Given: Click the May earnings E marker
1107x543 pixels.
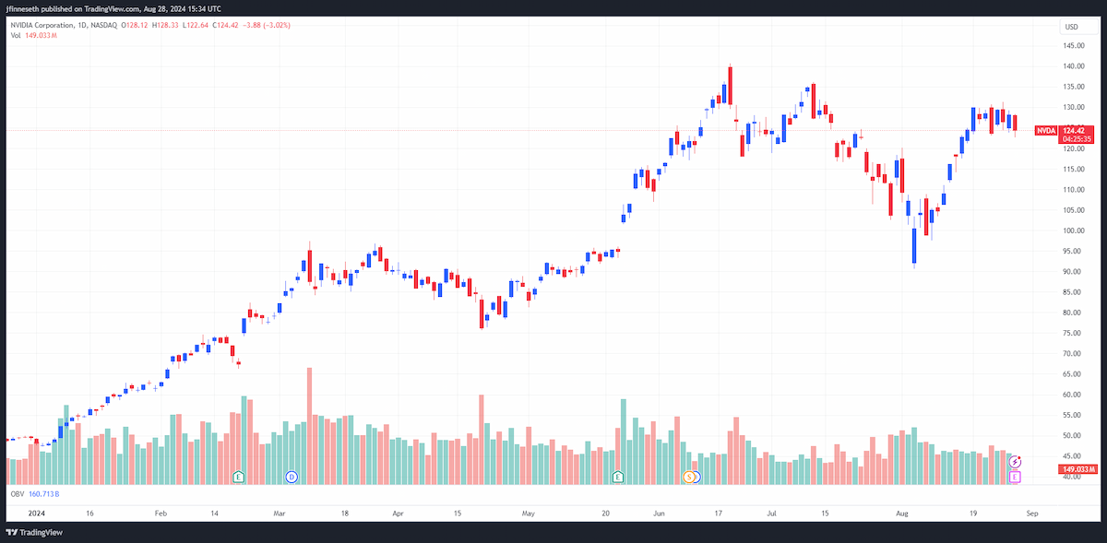Looking at the screenshot, I should (x=619, y=477).
